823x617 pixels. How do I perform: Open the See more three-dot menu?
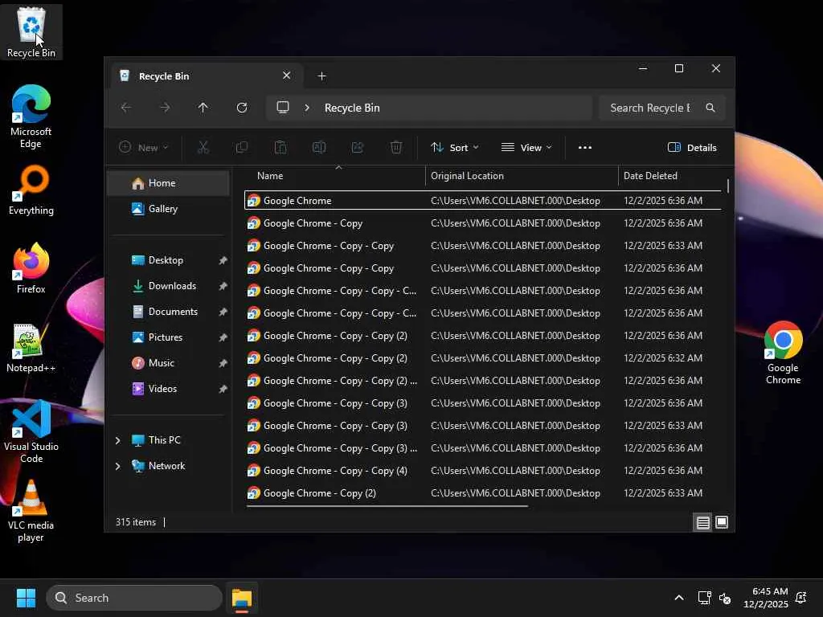pyautogui.click(x=585, y=148)
